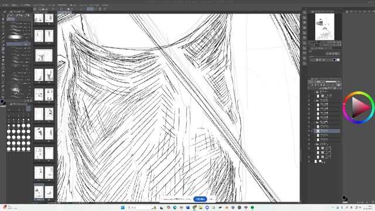Open the File menu
375x211 pixels.
(x=5, y=5)
